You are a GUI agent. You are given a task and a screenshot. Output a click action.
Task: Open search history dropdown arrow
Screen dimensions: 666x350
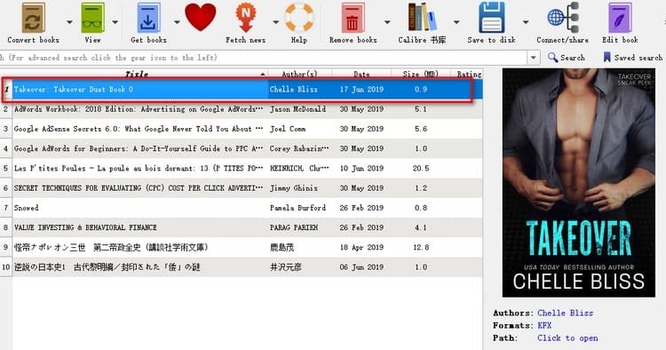click(x=534, y=58)
